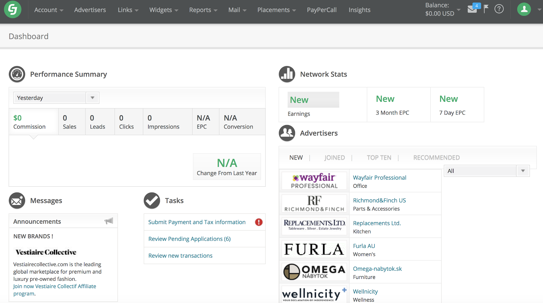Follow the Join Vestiaire Collectif Affiliate program link

[x=55, y=290]
